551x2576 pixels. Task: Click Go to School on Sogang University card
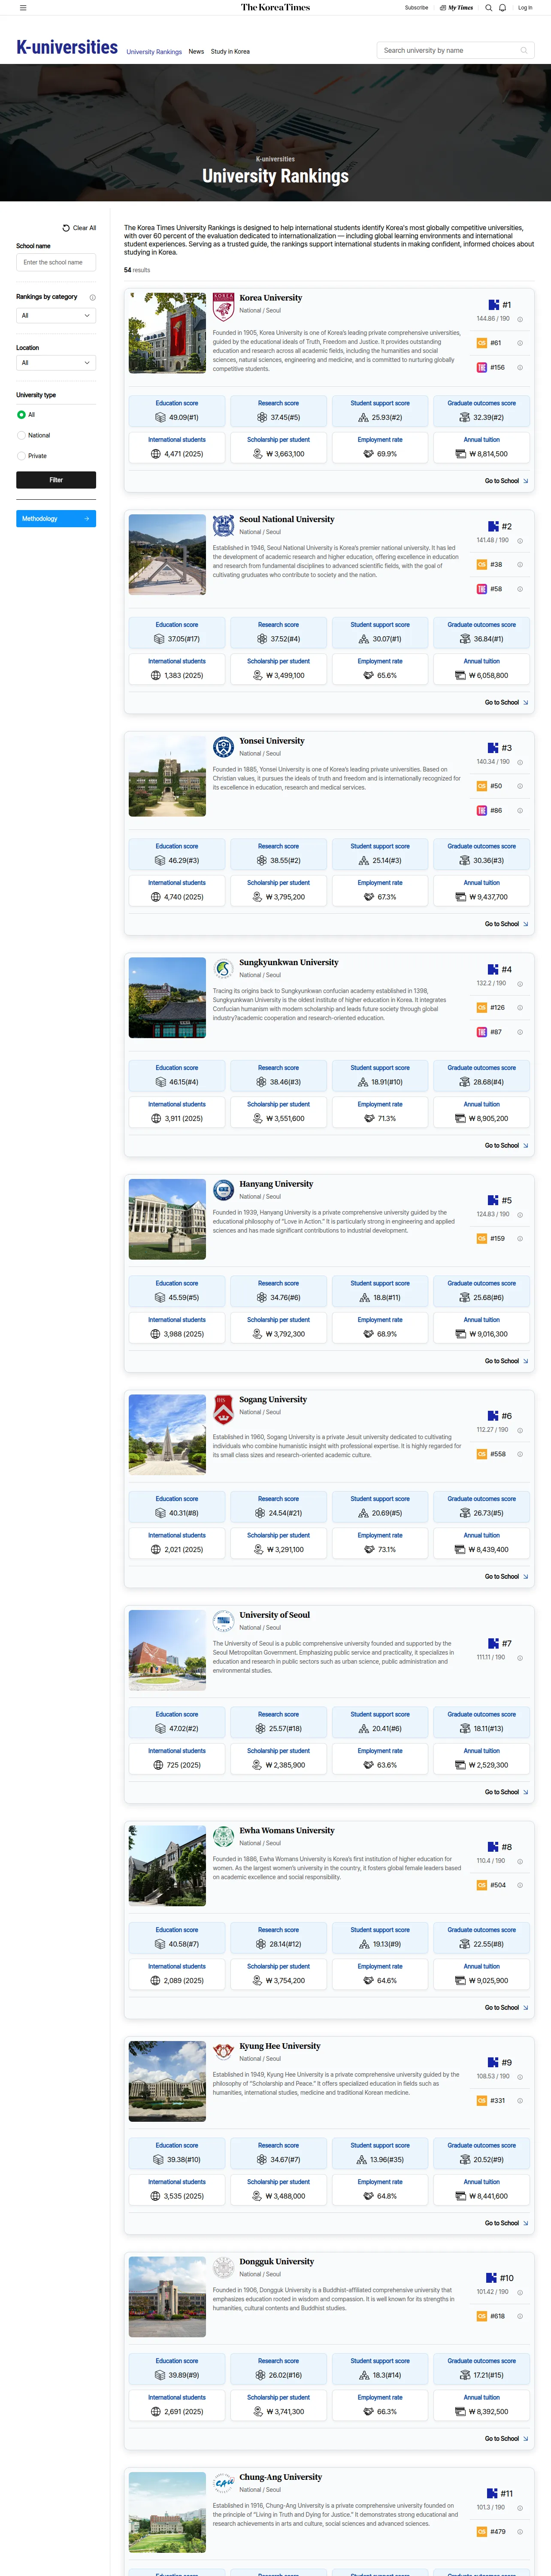point(506,1577)
